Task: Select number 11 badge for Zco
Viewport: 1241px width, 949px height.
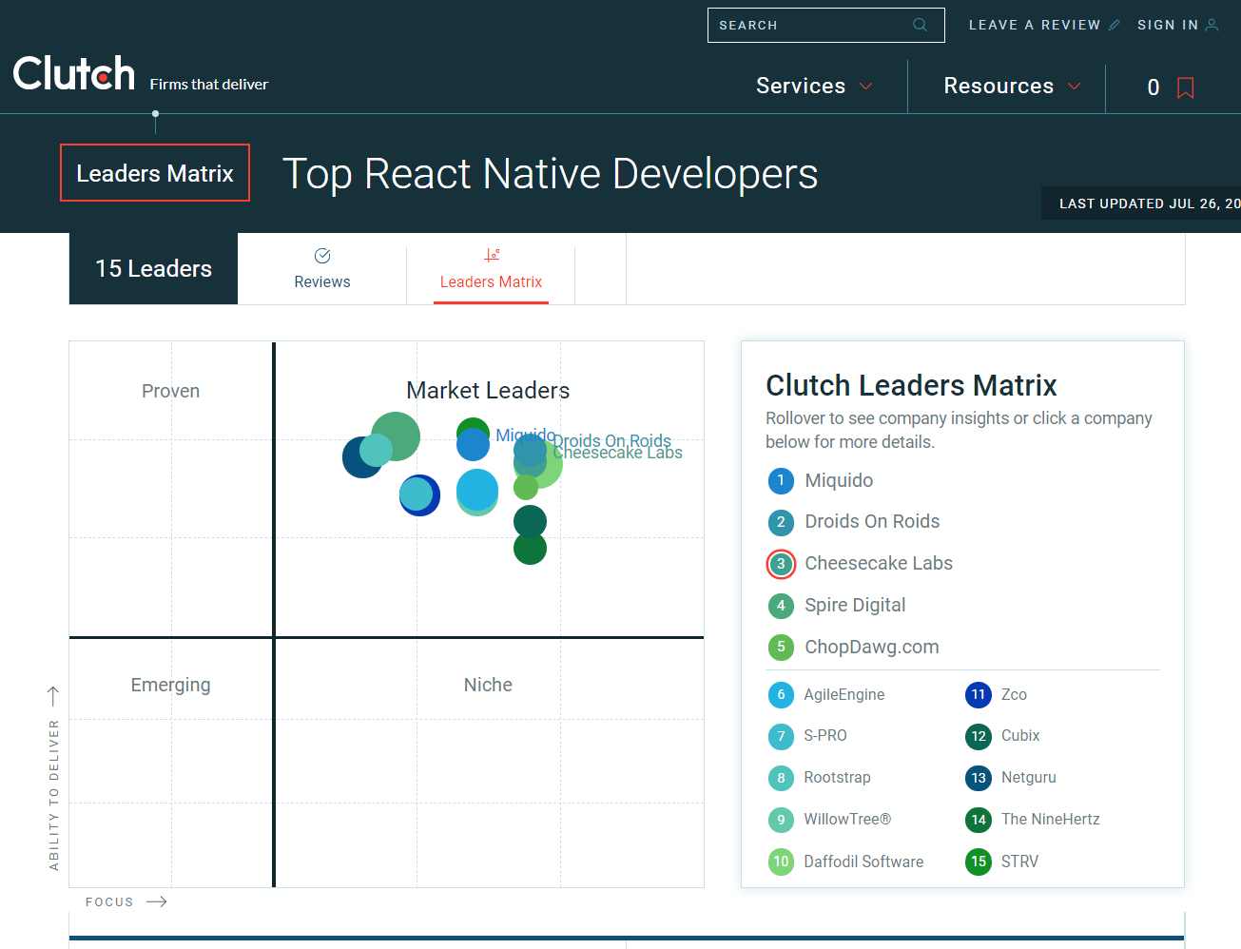Action: [x=979, y=695]
